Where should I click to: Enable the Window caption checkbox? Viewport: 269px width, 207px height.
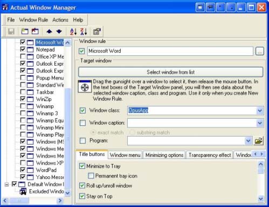click(82, 123)
